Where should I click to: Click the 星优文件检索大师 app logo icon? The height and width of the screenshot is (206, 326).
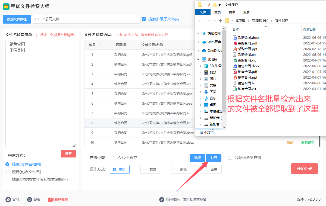click(x=6, y=6)
